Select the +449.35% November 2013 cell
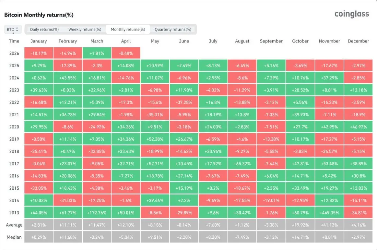The width and height of the screenshot is (377, 250). pos(329,213)
